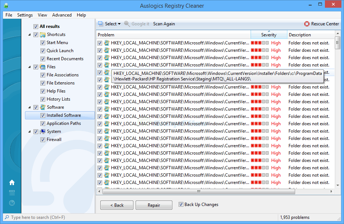Click the Auslogics app icon in title bar
Image resolution: width=344 pixels, height=224 pixels.
(x=6, y=6)
